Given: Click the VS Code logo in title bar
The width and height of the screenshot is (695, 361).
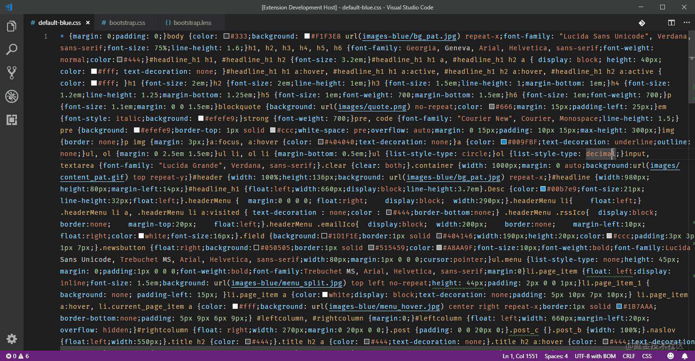Looking at the screenshot, I should 9,7.
